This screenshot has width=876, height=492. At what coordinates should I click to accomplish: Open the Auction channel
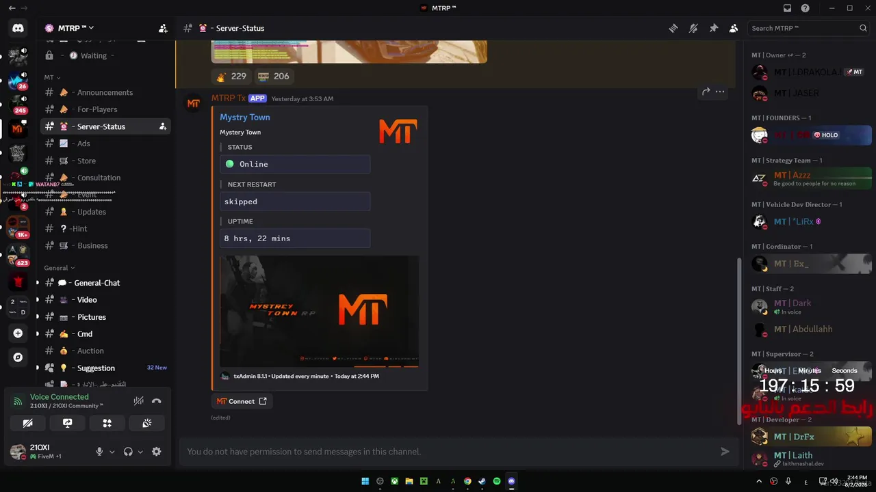pyautogui.click(x=105, y=351)
